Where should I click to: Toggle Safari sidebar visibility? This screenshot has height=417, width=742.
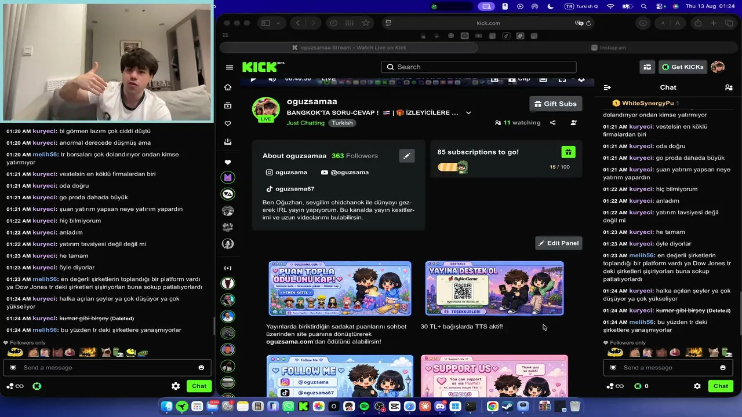click(265, 23)
